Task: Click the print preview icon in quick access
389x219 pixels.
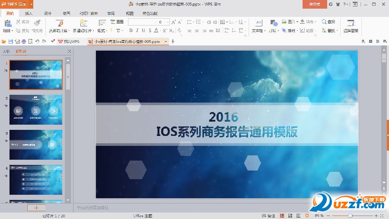Action: (30, 42)
